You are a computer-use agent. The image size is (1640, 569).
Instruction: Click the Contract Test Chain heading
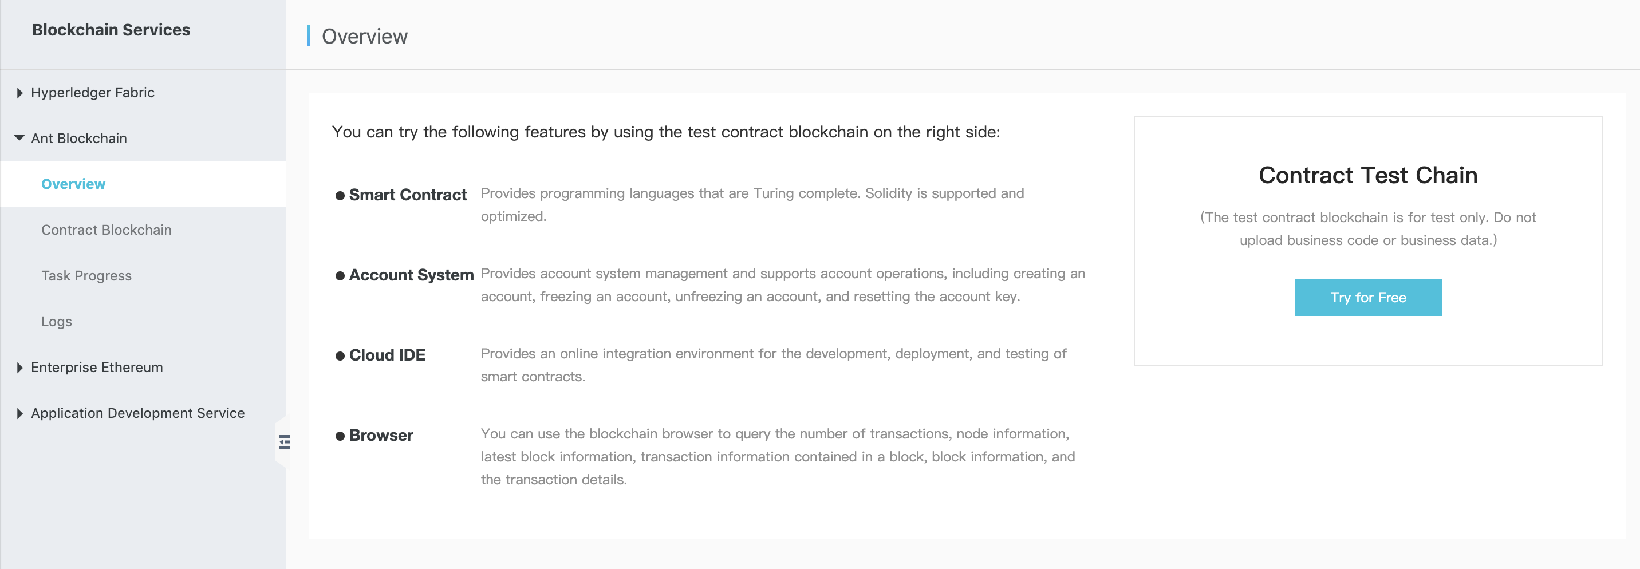[1368, 175]
